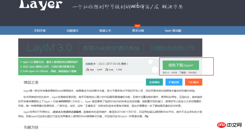Open 更多示例 nav item
Viewport: 245px width, 131px height.
pos(138,31)
